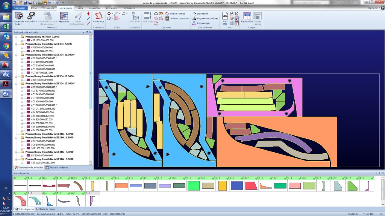Open the Ver CNC viewer
The width and height of the screenshot is (385, 216).
click(225, 19)
